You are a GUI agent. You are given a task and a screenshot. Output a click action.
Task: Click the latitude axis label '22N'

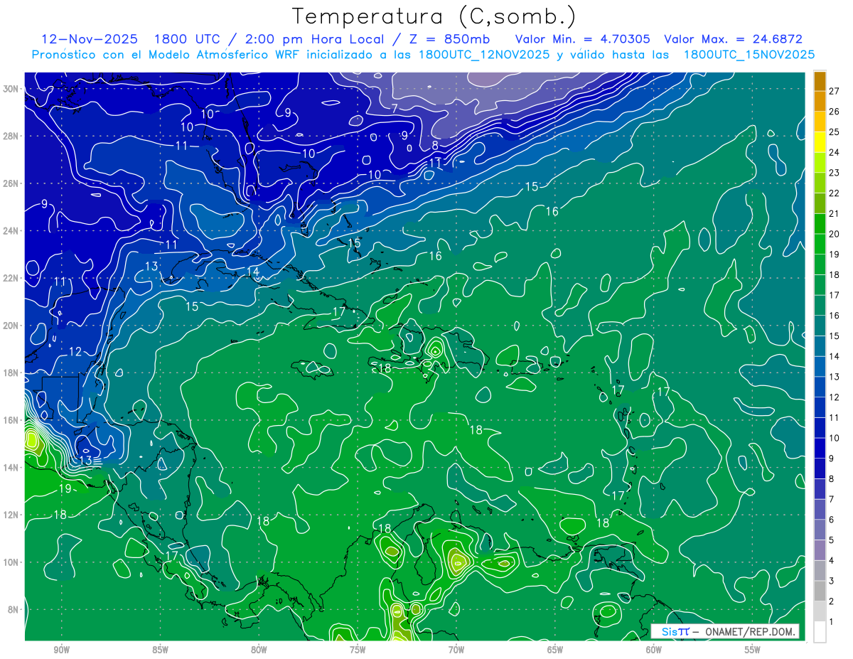[x=12, y=278]
